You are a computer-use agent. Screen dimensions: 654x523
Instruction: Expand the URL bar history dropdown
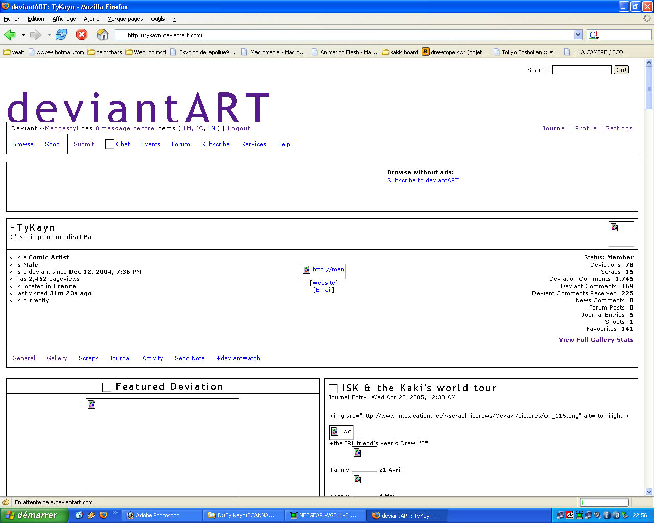pyautogui.click(x=578, y=35)
